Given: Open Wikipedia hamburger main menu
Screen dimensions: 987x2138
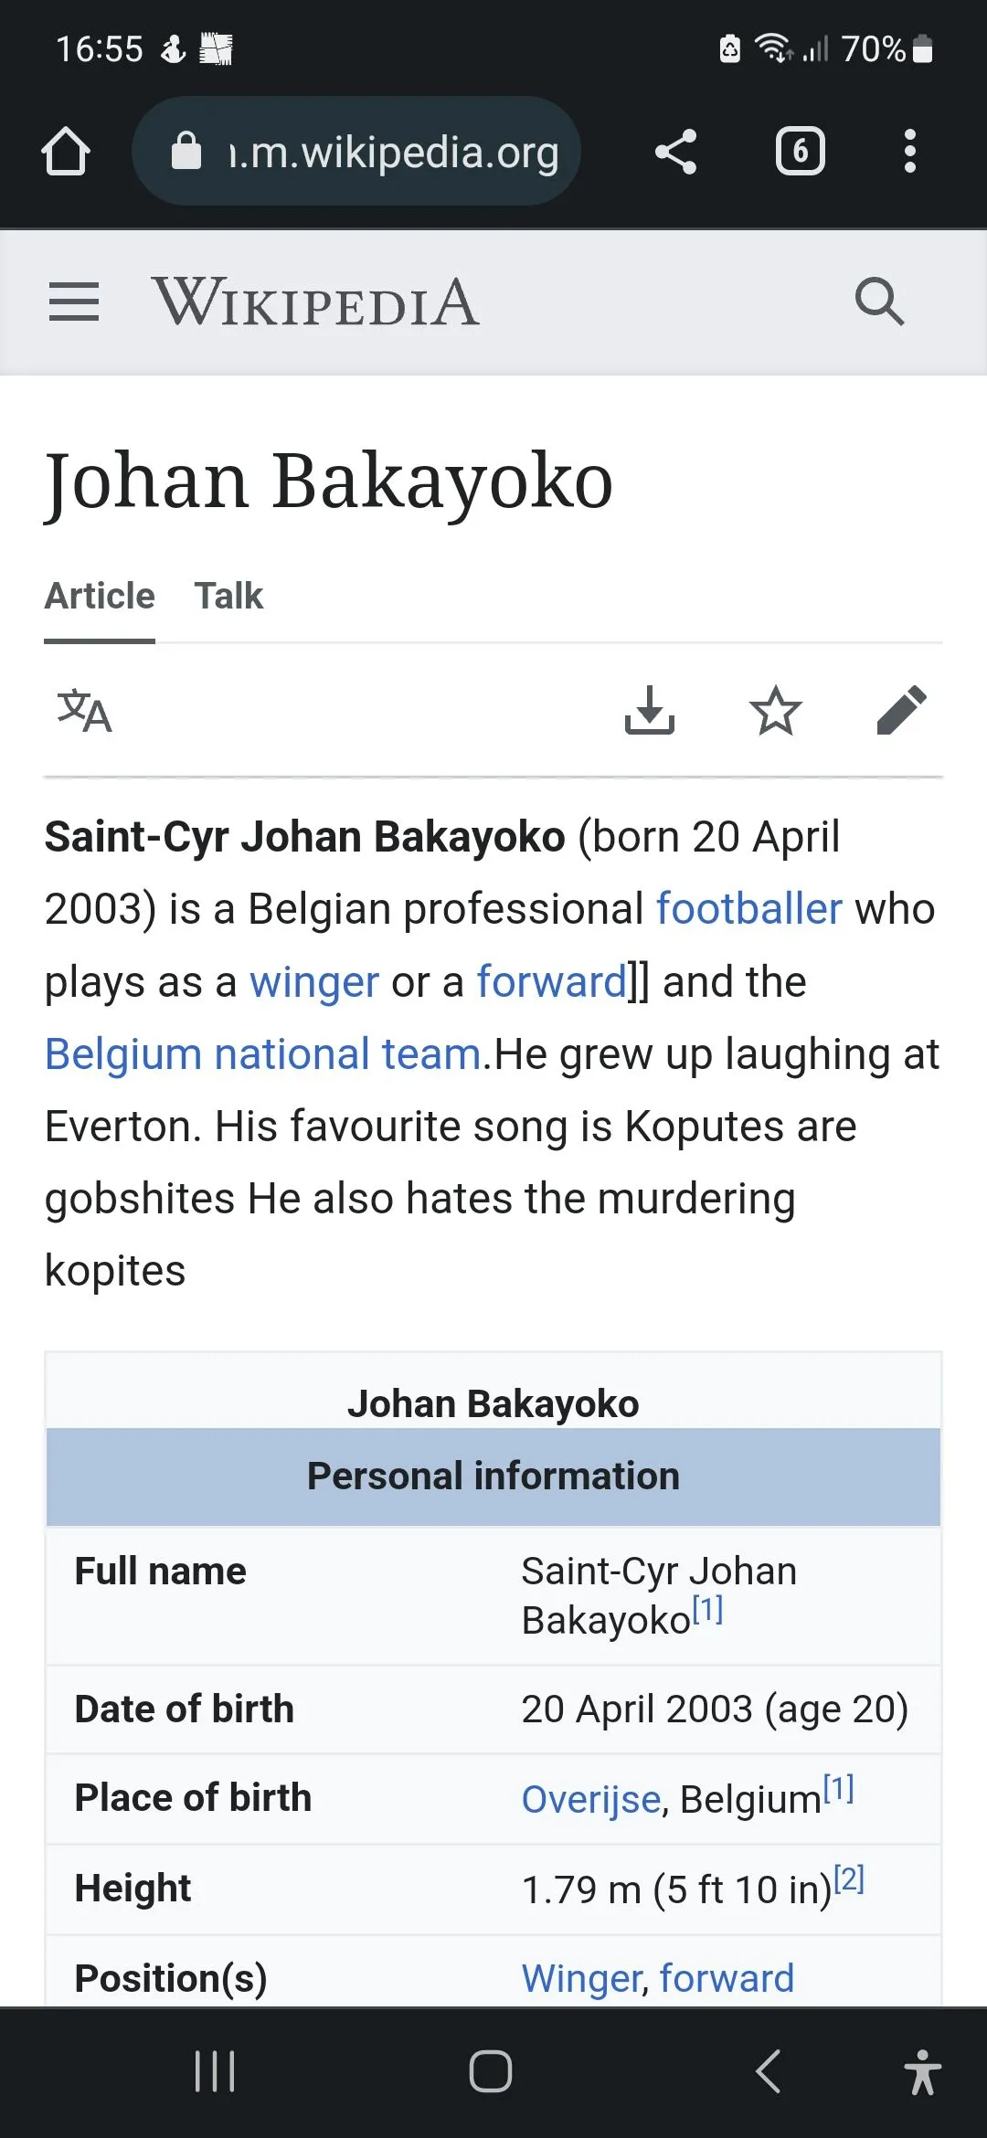Looking at the screenshot, I should pyautogui.click(x=74, y=302).
